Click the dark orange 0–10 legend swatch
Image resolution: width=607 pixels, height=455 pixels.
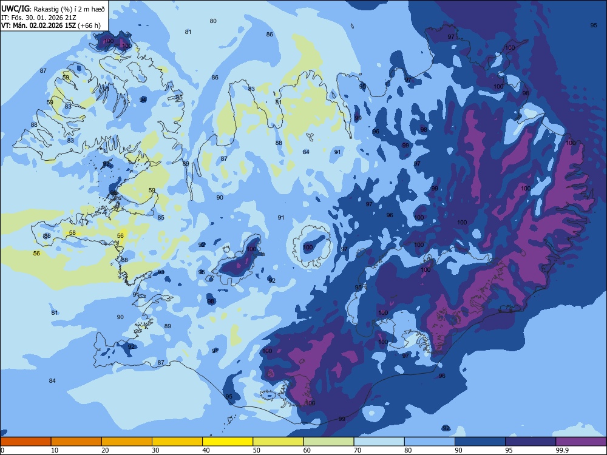(x=25, y=442)
